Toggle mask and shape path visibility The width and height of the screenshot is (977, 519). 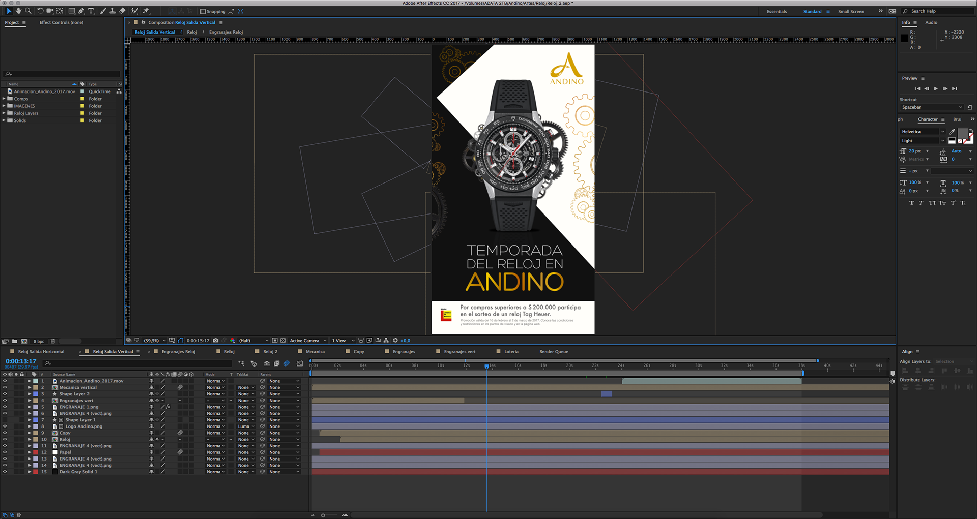[181, 341]
